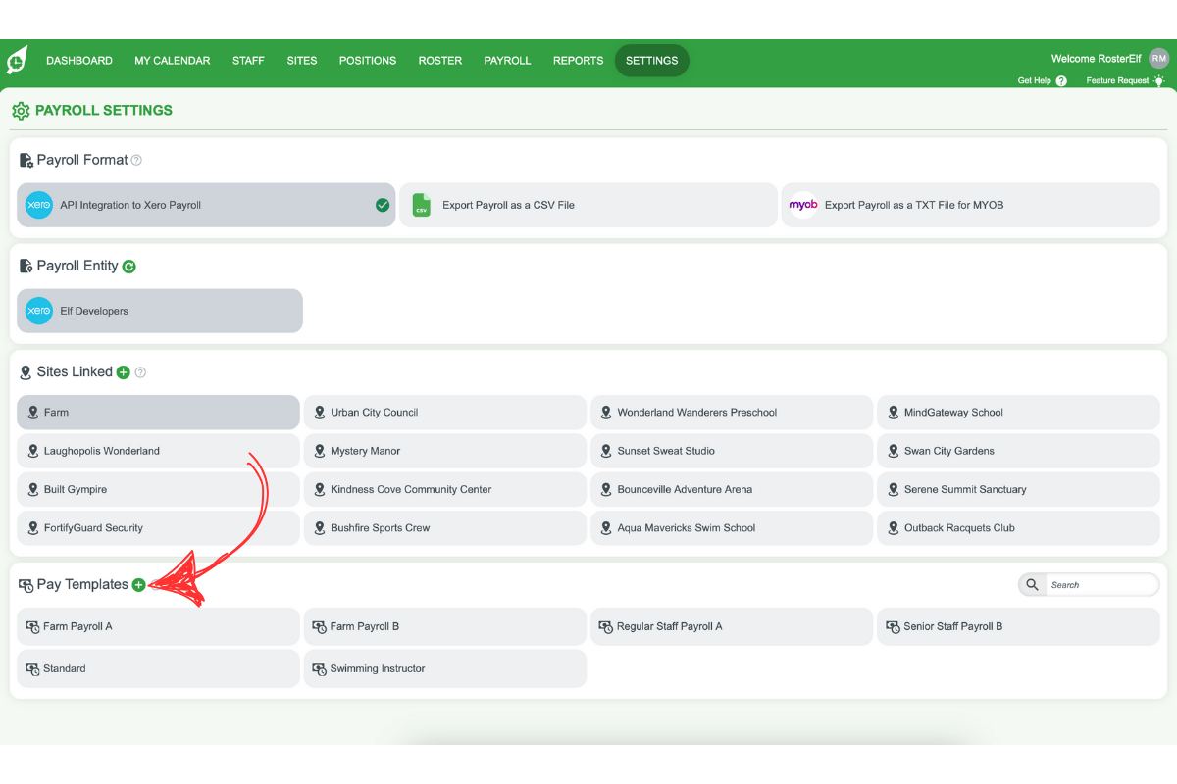1177x784 pixels.
Task: Click the green plus next to Sites Linked
Action: [123, 372]
